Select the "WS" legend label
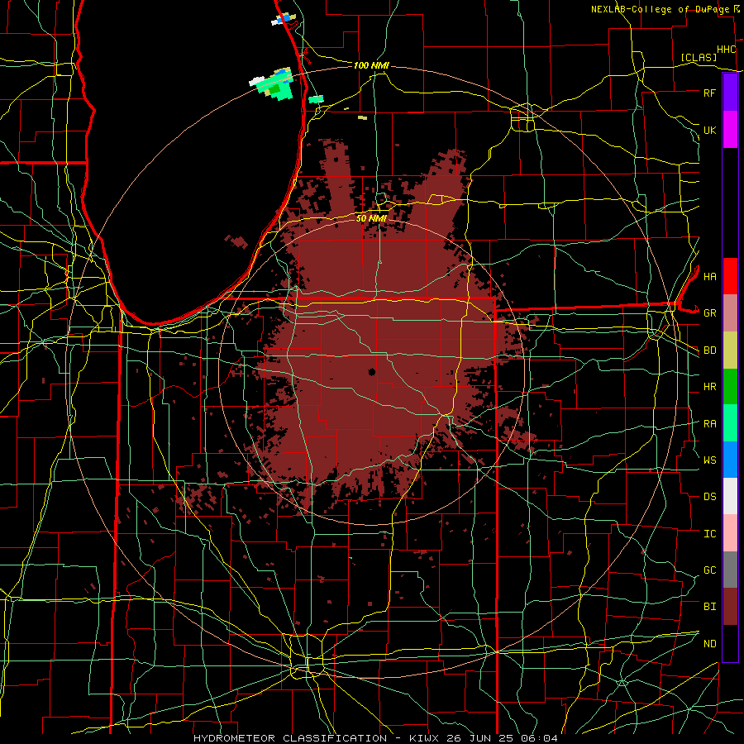Viewport: 744px width, 744px height. point(709,460)
